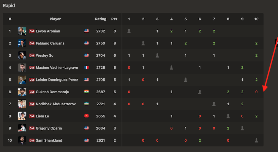This screenshot has width=278, height=152.
Task: Click the Indian flag next to Gukesh Dommaraju
Action: point(86,92)
